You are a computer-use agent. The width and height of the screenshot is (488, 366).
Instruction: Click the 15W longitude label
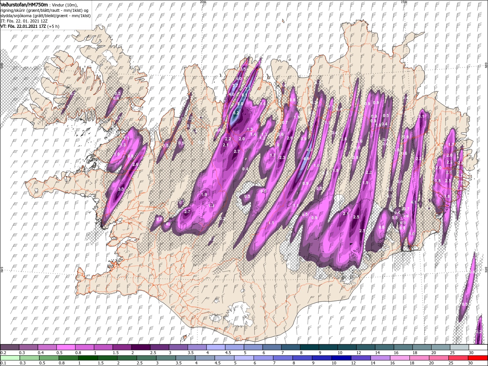404,2
